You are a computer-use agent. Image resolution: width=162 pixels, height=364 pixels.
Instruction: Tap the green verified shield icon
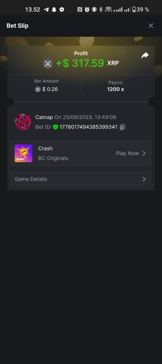(56, 127)
